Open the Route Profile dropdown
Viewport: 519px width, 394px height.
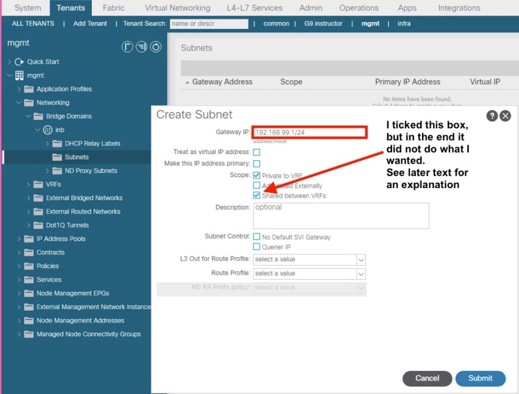click(361, 273)
